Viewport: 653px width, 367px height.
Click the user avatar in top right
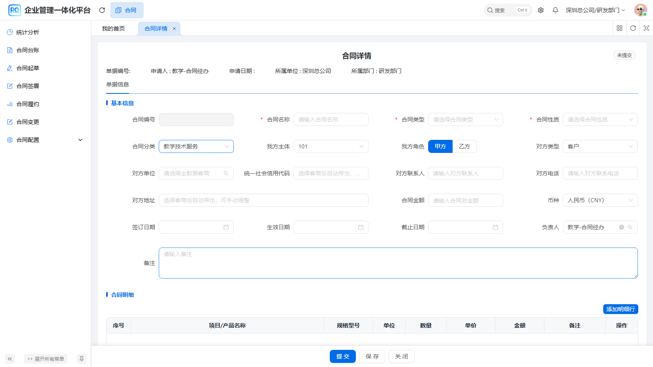[x=640, y=10]
